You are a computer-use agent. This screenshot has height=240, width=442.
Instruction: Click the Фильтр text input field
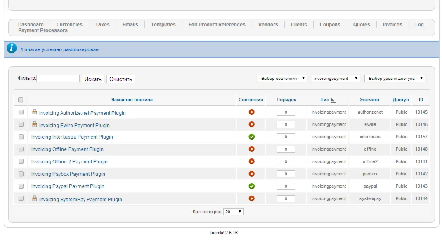(58, 78)
